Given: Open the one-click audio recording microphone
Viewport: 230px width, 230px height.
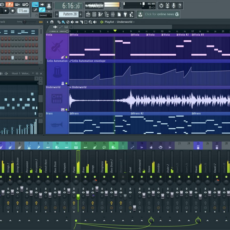Looking at the screenshot, I should (x=174, y=5).
